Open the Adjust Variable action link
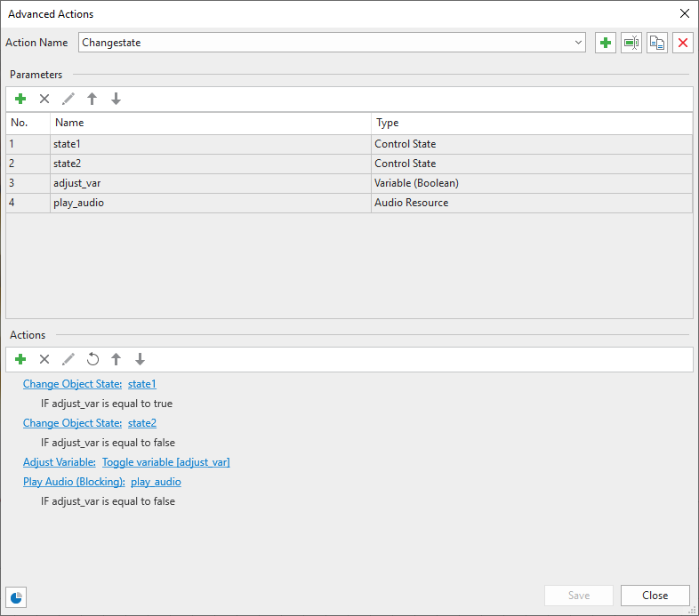Screen dimensions: 699x616 click(x=60, y=462)
